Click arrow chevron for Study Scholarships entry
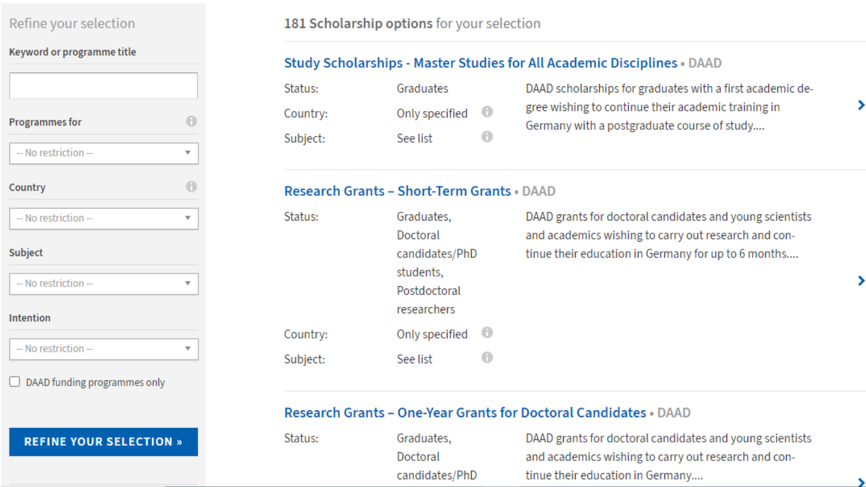 (x=860, y=105)
